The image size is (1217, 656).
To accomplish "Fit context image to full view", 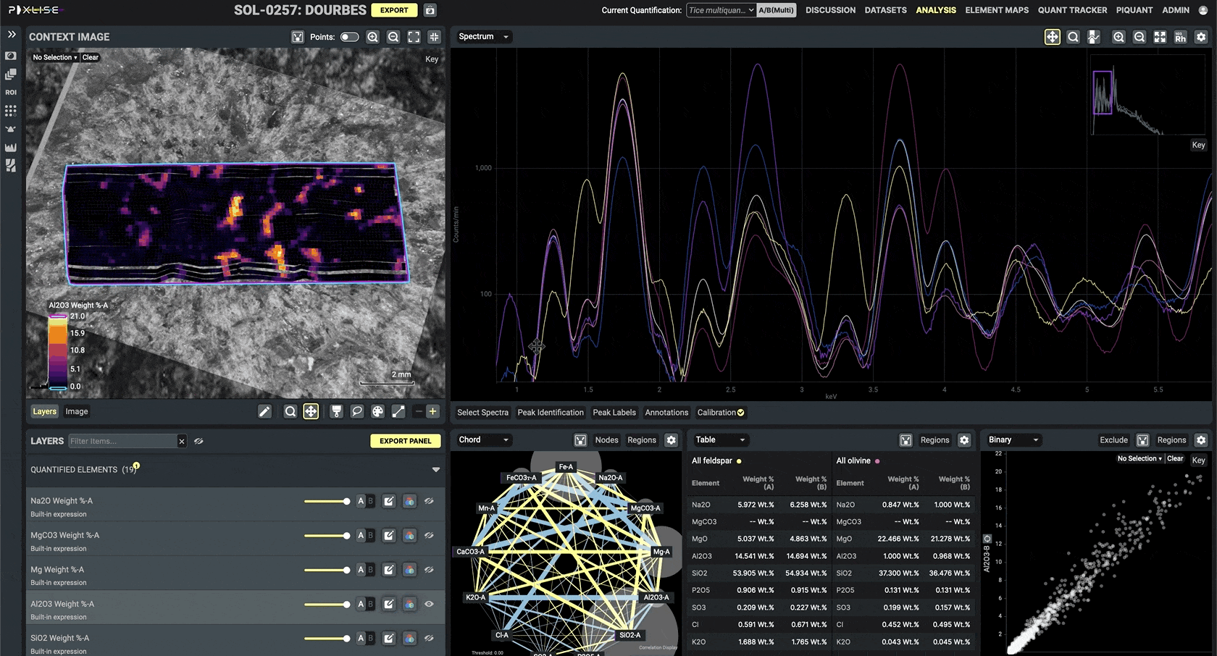I will [414, 37].
